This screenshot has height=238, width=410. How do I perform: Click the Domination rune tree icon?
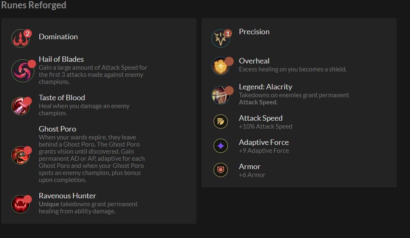[x=21, y=38]
